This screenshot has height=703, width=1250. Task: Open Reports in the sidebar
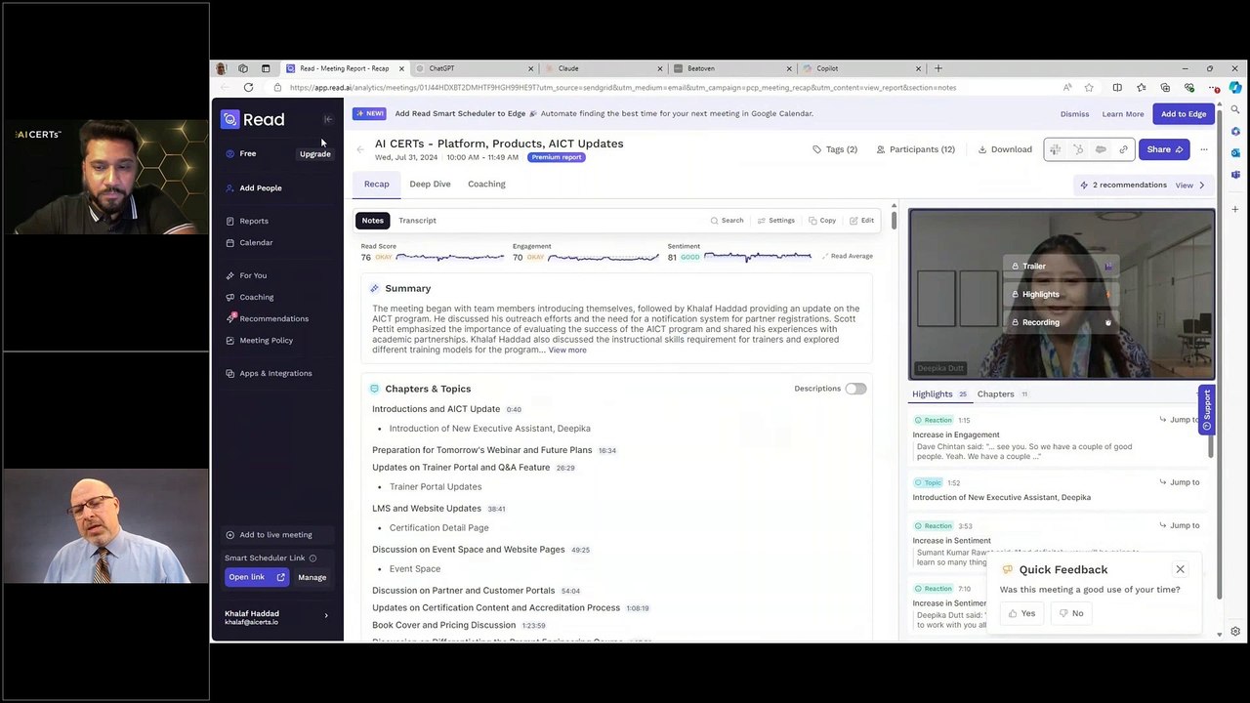click(x=254, y=221)
